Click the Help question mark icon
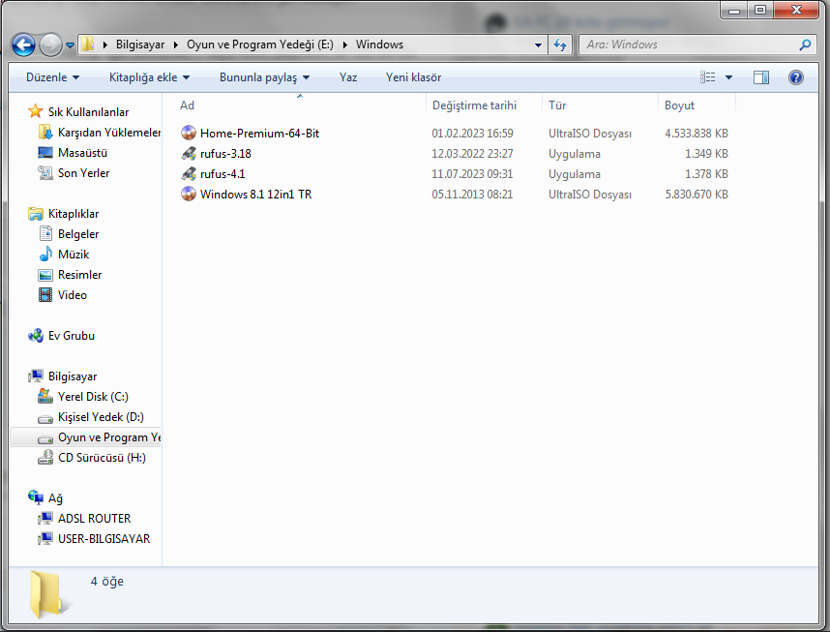 (795, 77)
